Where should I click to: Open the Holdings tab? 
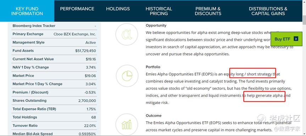[118, 9]
